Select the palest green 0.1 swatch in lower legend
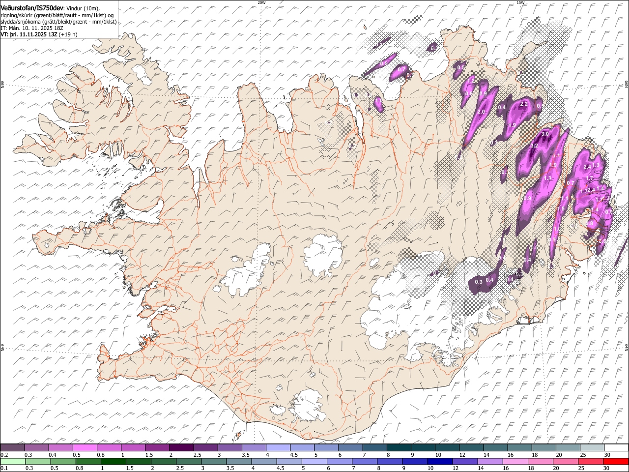This screenshot has width=629, height=472. pos(13,461)
